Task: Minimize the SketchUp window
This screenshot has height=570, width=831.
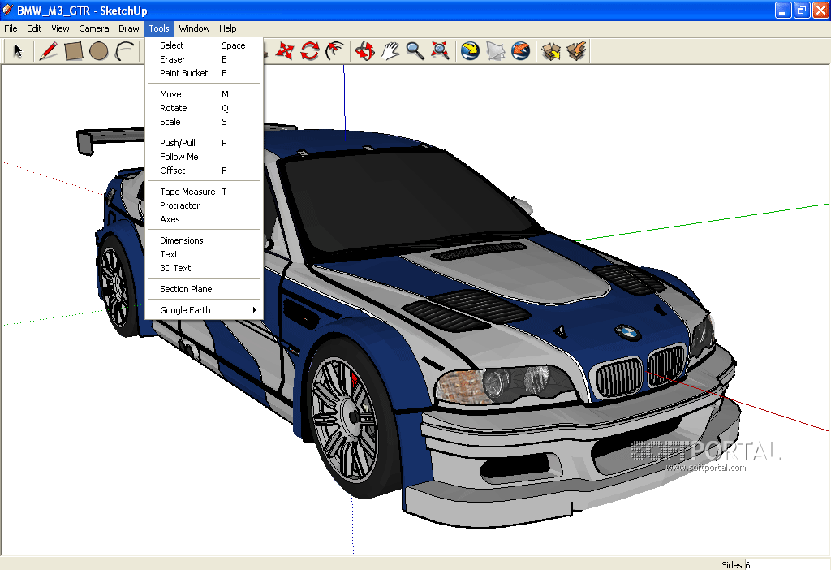Action: pyautogui.click(x=783, y=10)
